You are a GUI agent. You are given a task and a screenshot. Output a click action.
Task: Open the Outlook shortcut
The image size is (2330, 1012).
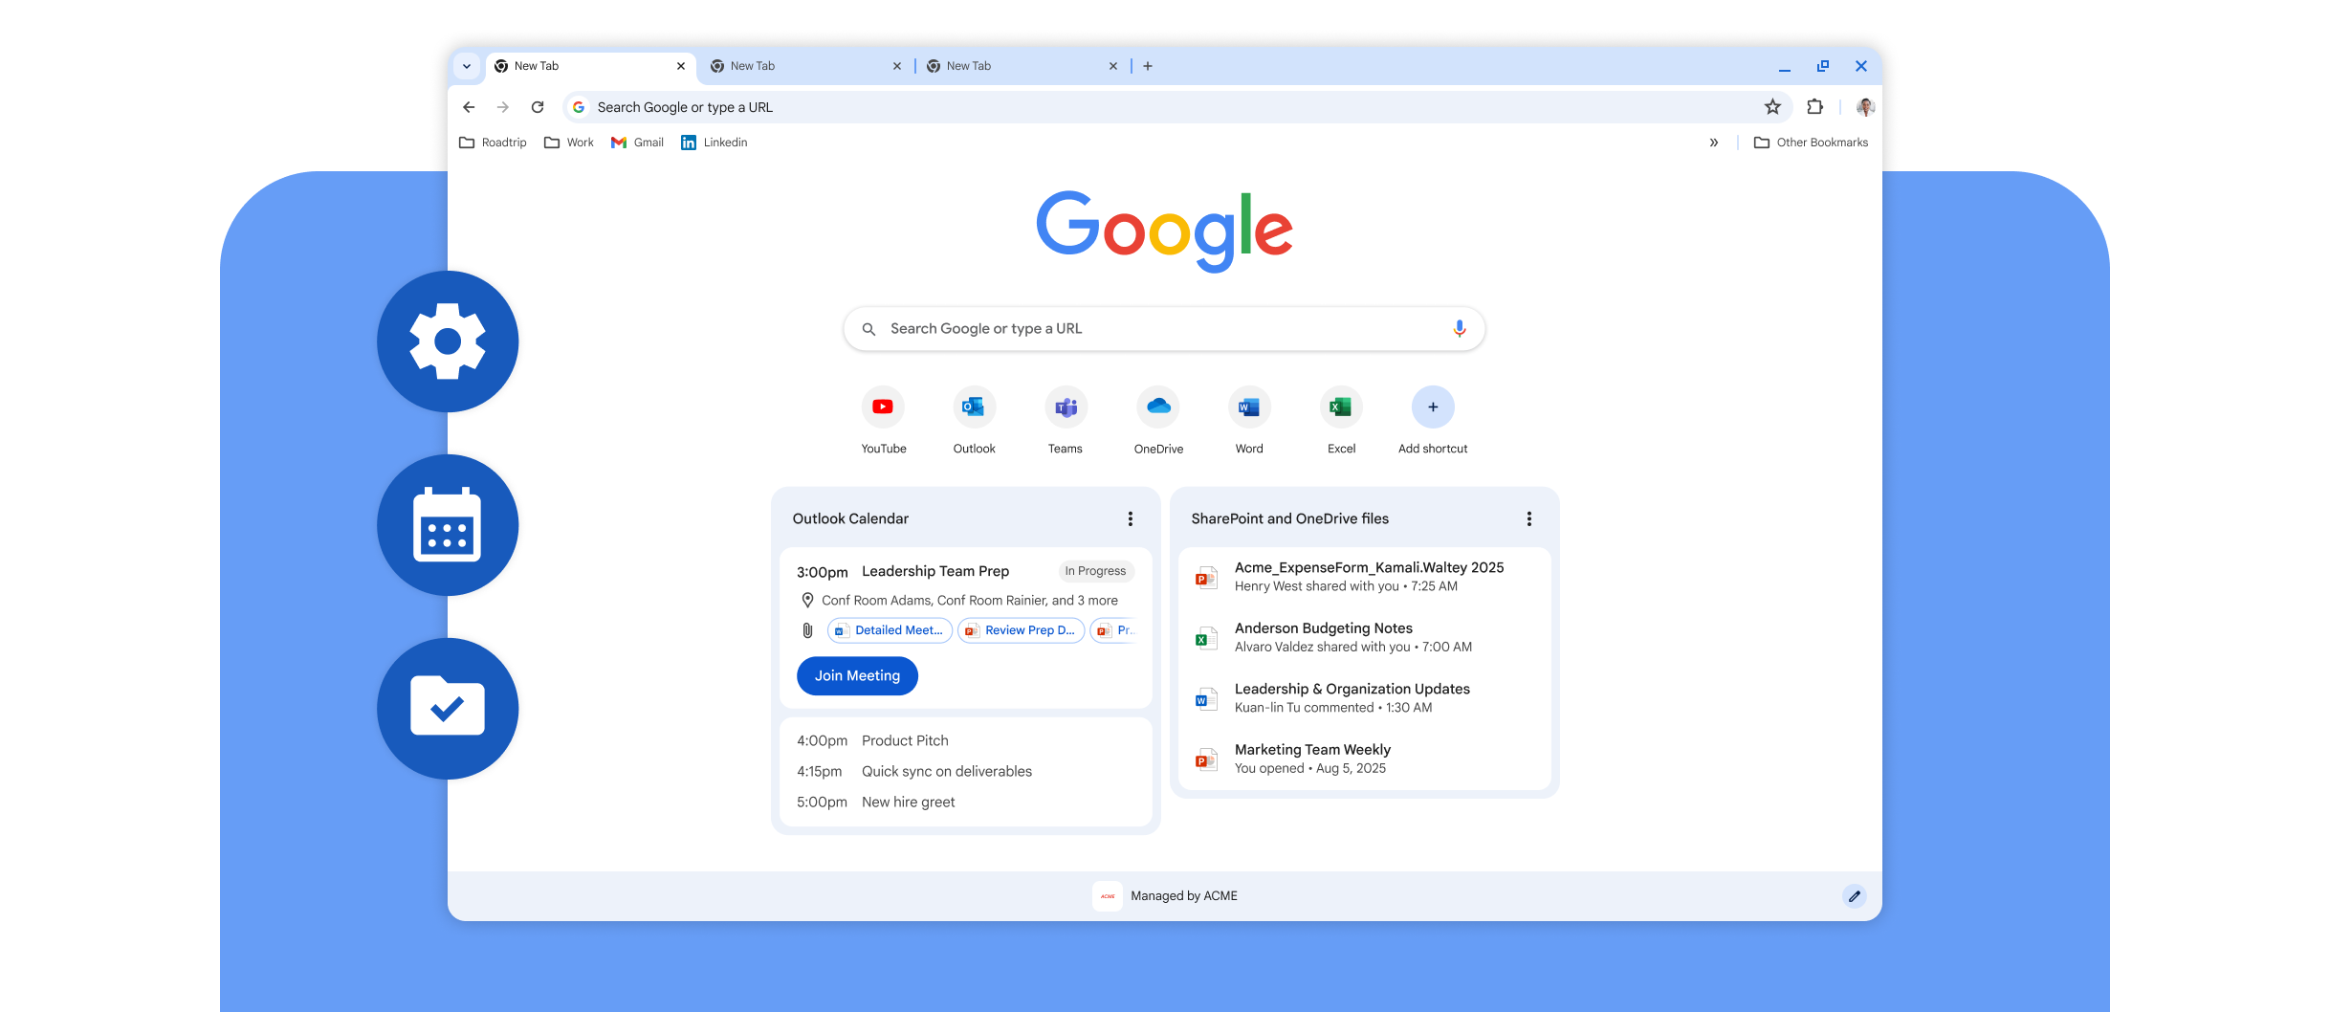click(x=974, y=407)
